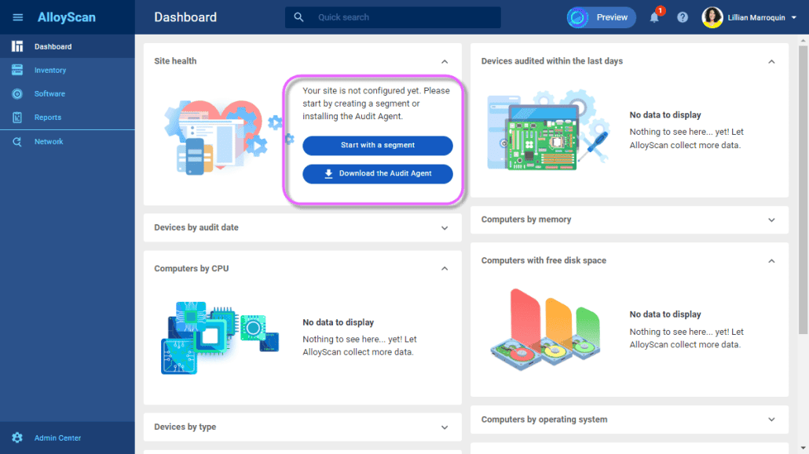Collapse the Site health panel
Image resolution: width=809 pixels, height=454 pixels.
pos(445,61)
